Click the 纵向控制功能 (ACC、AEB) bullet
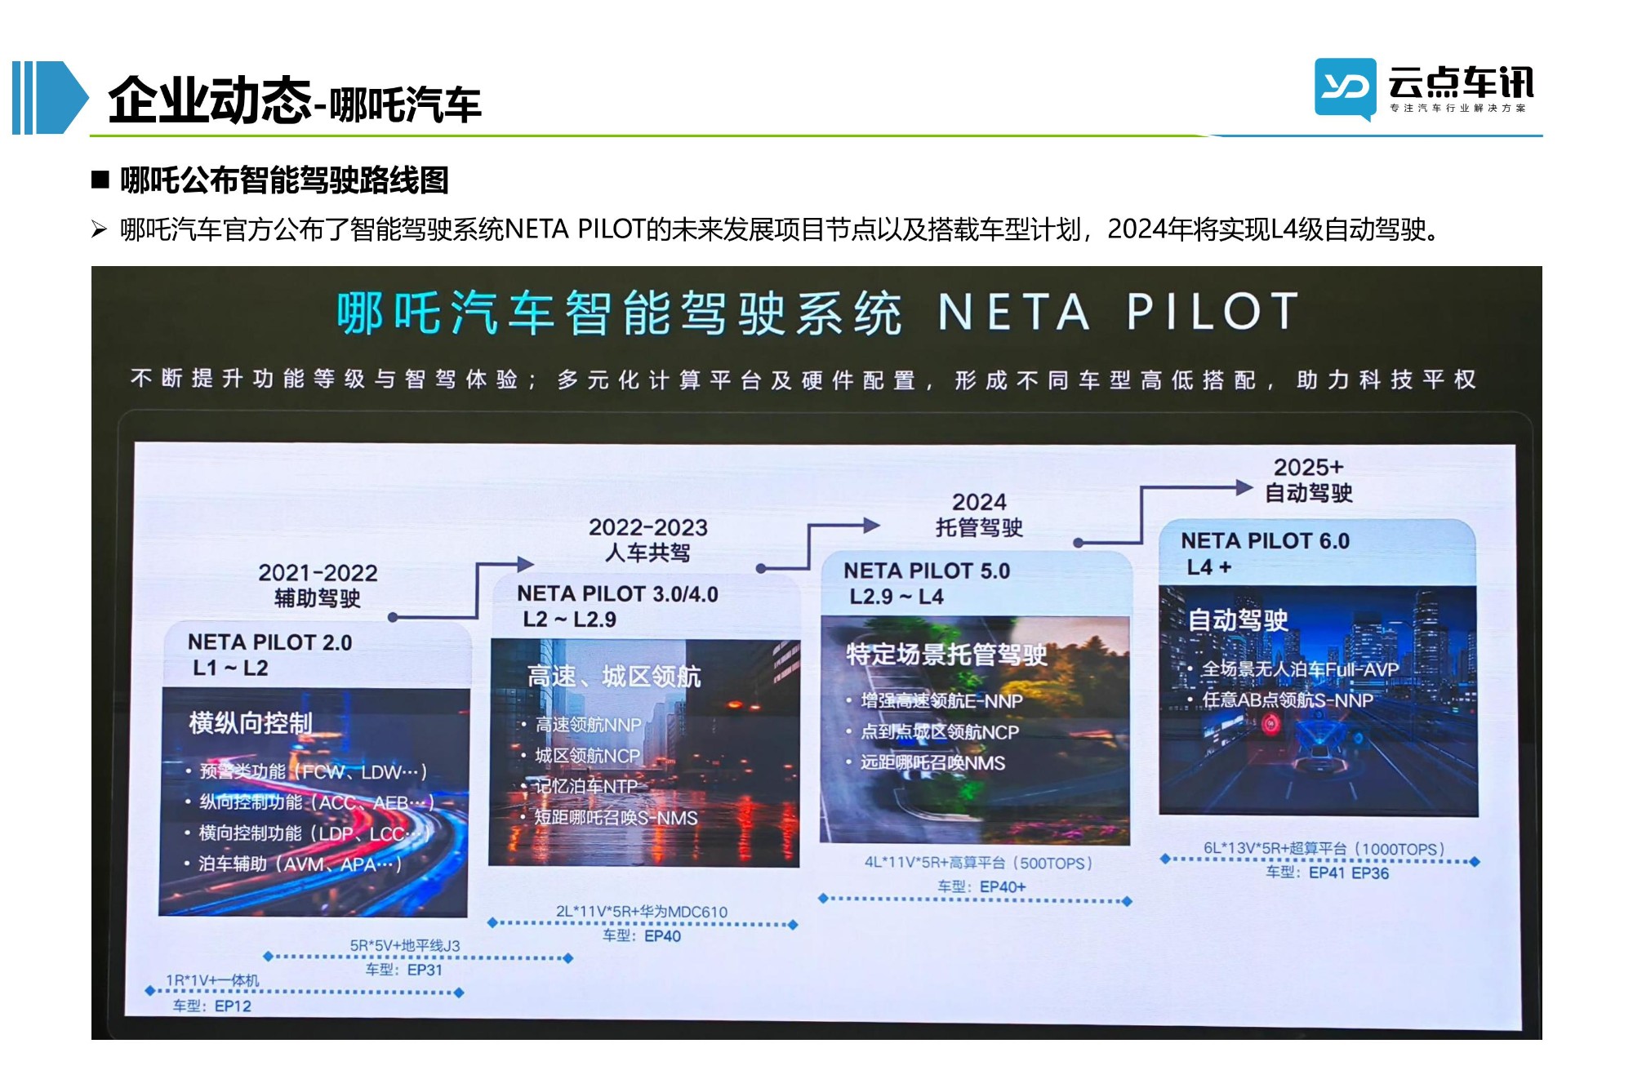 (x=309, y=802)
